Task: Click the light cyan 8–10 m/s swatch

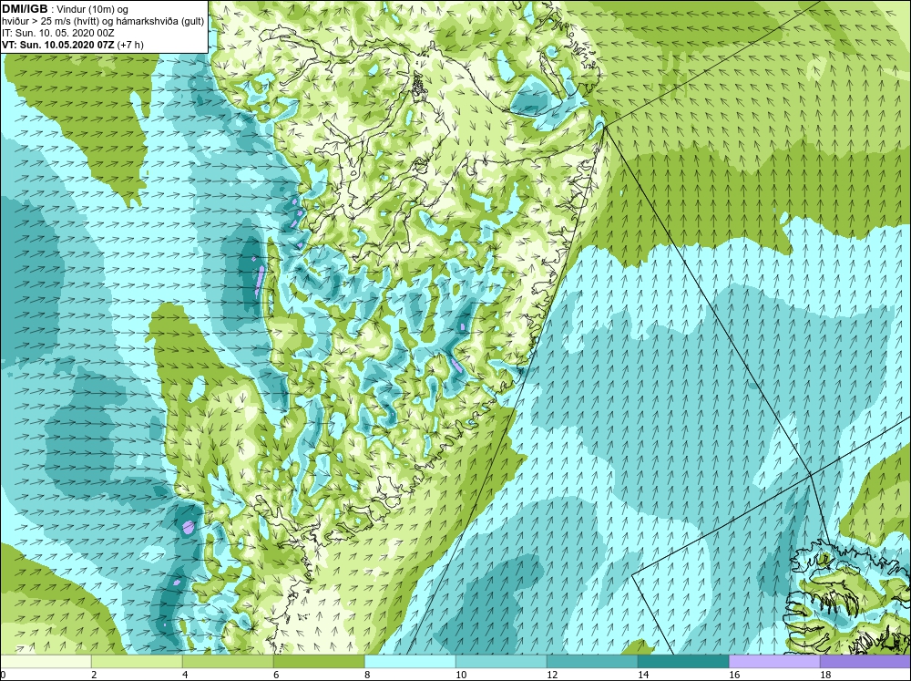Action: (x=410, y=661)
